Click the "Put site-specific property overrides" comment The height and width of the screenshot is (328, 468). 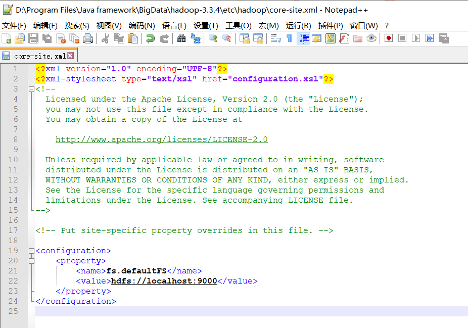click(184, 230)
